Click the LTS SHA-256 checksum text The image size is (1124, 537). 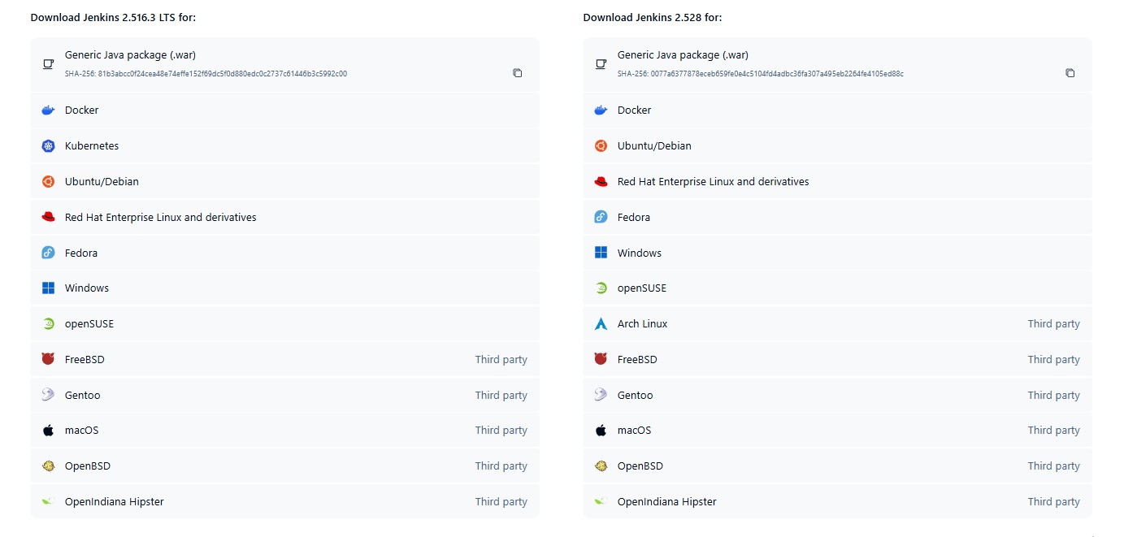pyautogui.click(x=206, y=74)
